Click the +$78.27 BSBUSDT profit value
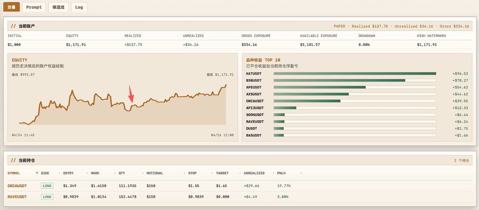479x210 pixels. 460,80
